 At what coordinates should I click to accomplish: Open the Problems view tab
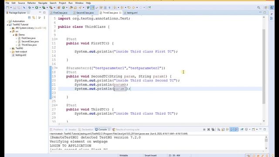pyautogui.click(x=57, y=130)
